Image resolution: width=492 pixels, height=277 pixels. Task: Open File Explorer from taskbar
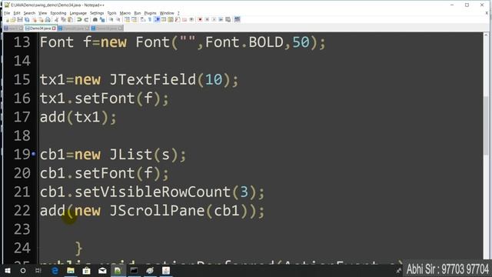pyautogui.click(x=71, y=270)
